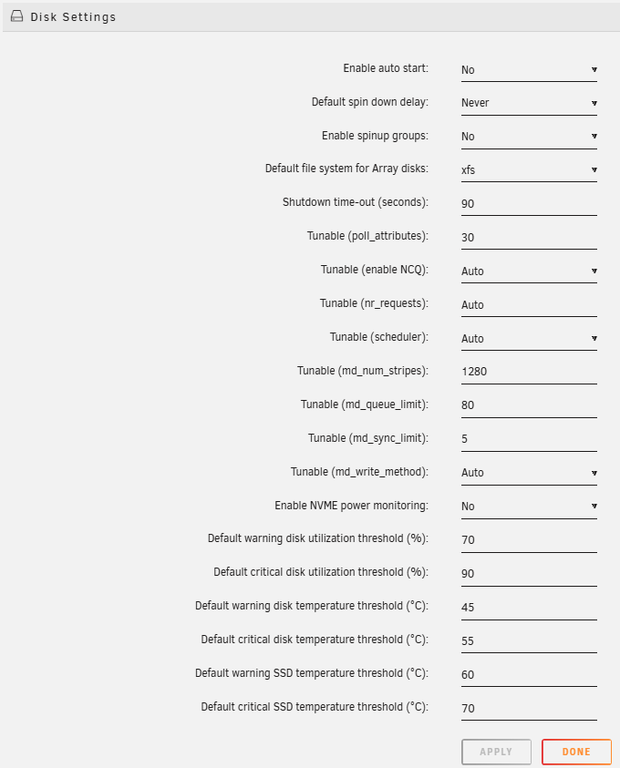Open the md_write_method dropdown
The width and height of the screenshot is (620, 768).
pos(529,472)
